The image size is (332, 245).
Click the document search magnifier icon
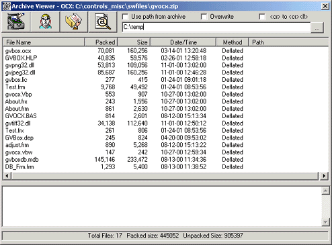pos(103,21)
